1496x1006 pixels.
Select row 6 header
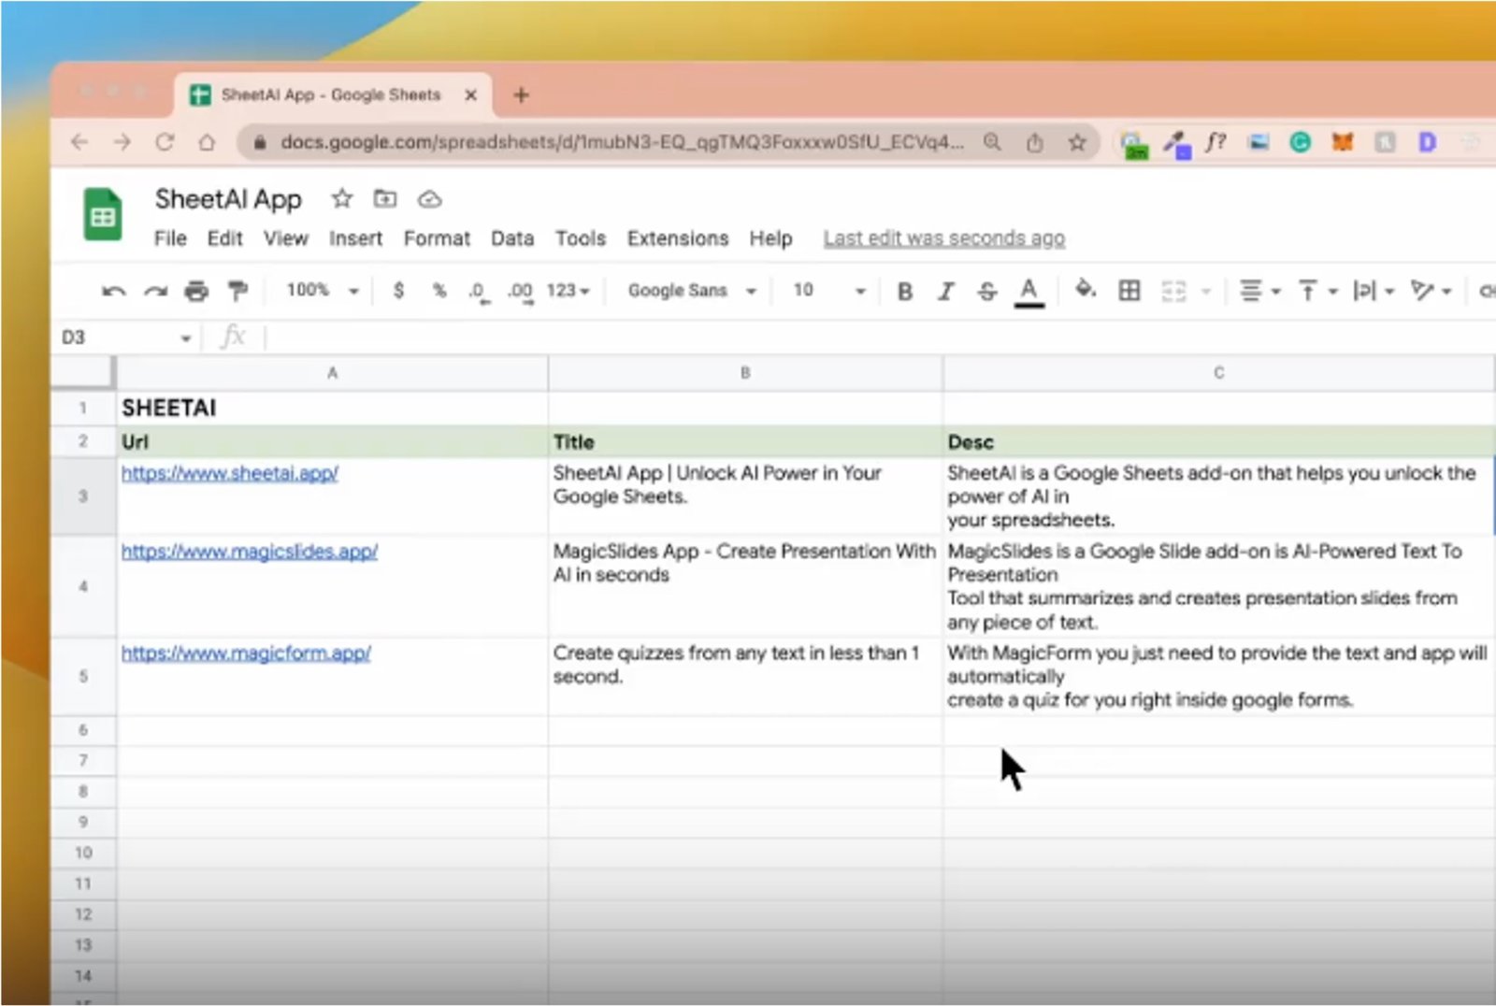point(83,730)
